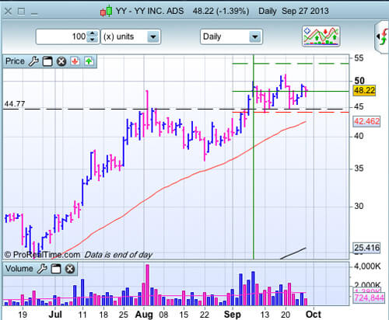
Task: Click the Jul label on date axis
Action: point(55,315)
